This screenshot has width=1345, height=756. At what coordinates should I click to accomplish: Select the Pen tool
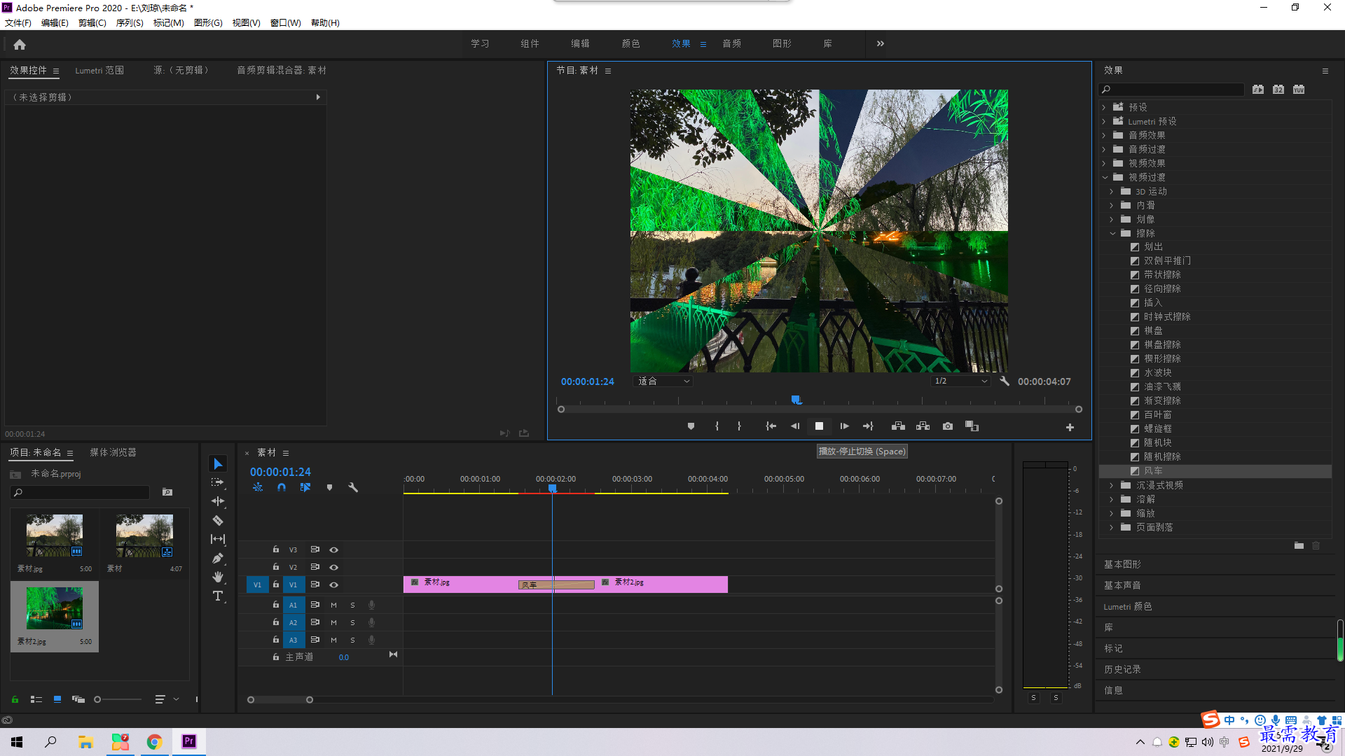tap(218, 558)
